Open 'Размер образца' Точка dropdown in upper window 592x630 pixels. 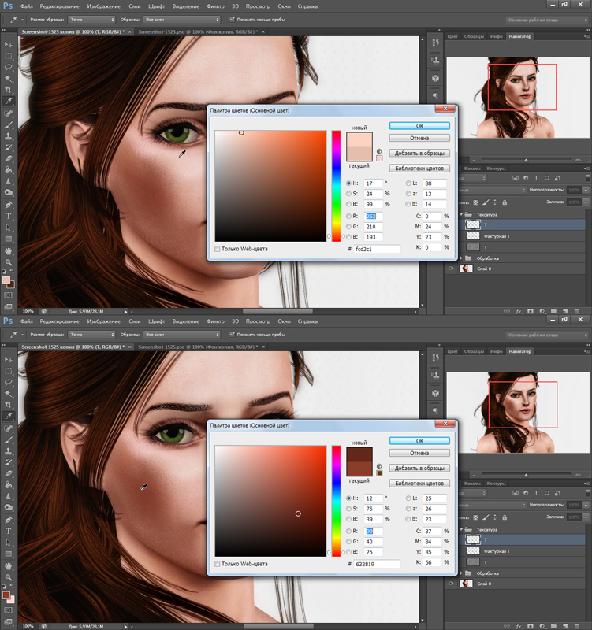point(91,19)
